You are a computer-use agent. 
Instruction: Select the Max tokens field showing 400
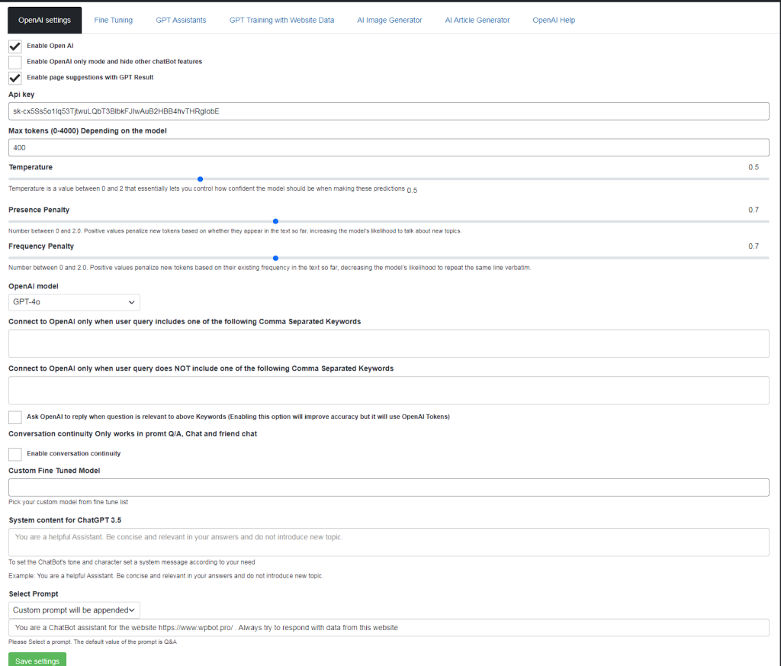[389, 147]
